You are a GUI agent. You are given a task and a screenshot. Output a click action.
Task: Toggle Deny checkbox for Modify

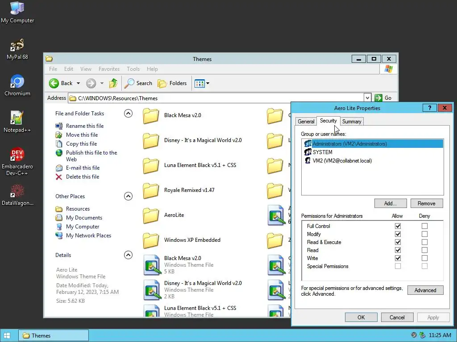click(425, 234)
